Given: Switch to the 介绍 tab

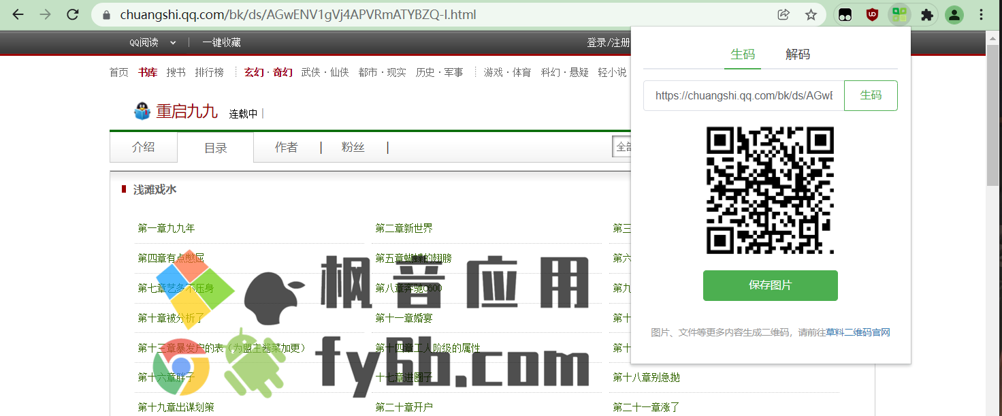Looking at the screenshot, I should 144,147.
